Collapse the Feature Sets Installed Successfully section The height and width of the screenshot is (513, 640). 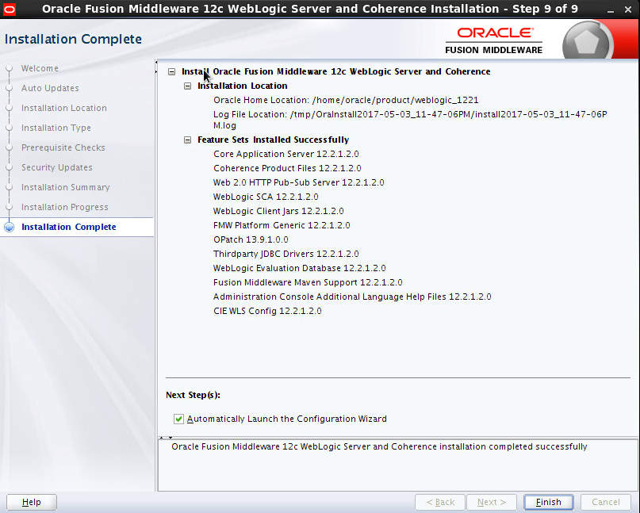(x=188, y=140)
